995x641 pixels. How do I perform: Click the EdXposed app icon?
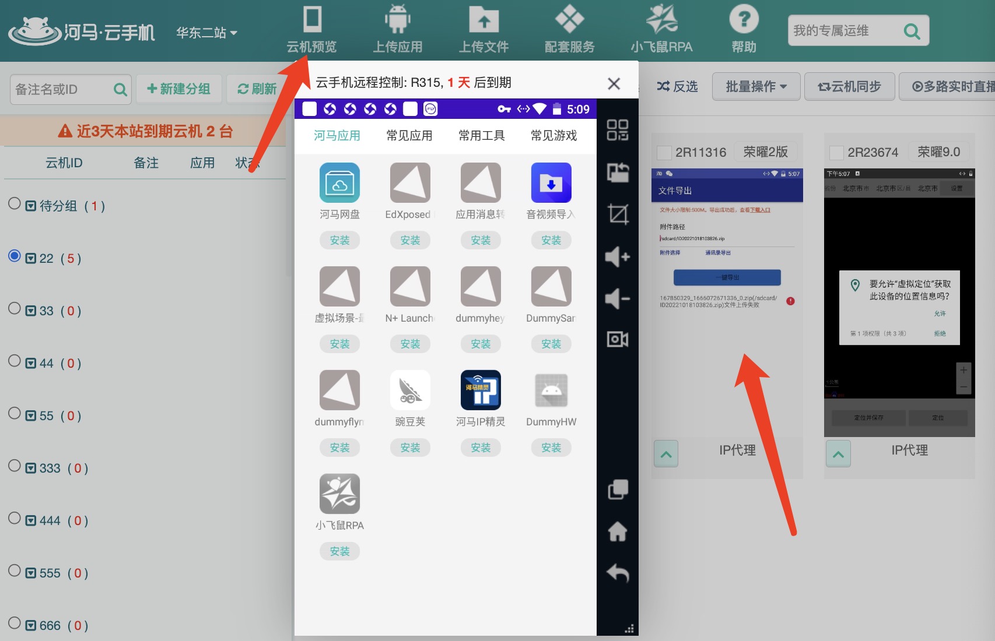410,182
